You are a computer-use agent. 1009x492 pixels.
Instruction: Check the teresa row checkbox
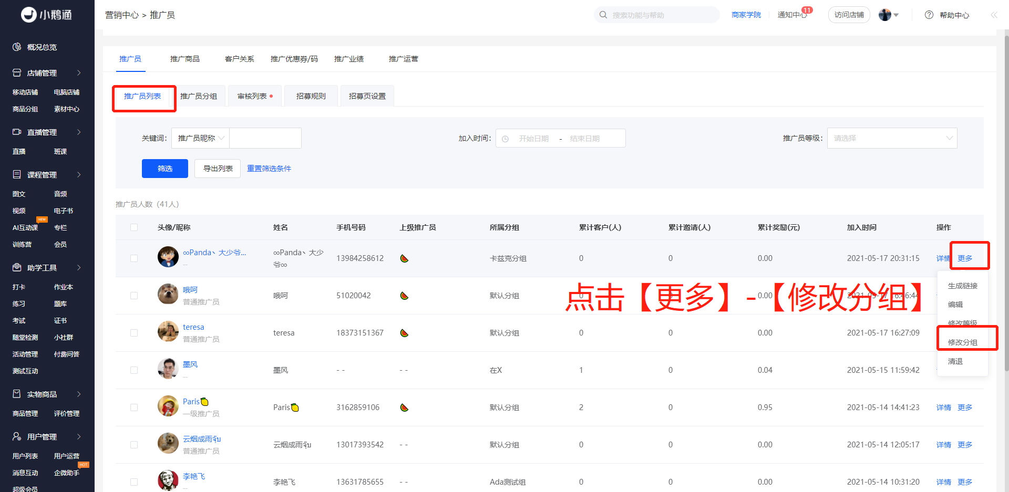(x=134, y=333)
